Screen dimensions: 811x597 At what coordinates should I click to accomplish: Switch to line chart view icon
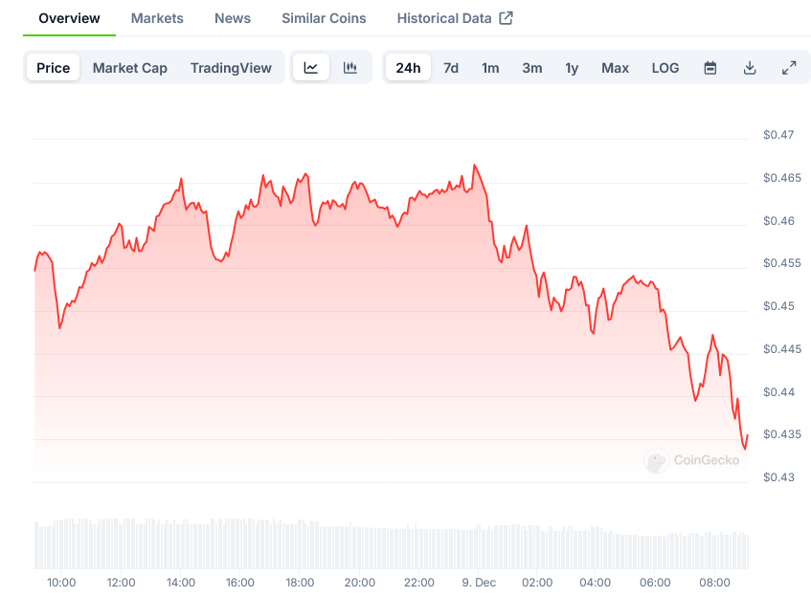pos(311,68)
